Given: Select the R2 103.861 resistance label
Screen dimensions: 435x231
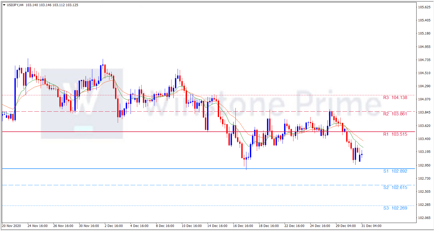Looking at the screenshot, I should tap(395, 114).
